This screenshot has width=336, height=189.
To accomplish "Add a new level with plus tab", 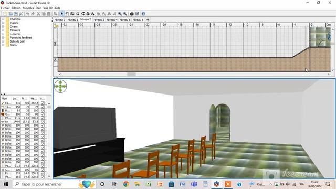I will 148,20.
